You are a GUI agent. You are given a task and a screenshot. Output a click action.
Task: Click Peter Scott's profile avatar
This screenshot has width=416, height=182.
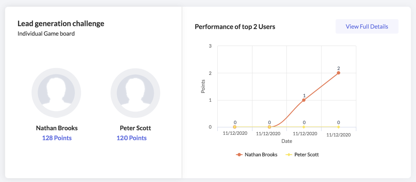[135, 93]
